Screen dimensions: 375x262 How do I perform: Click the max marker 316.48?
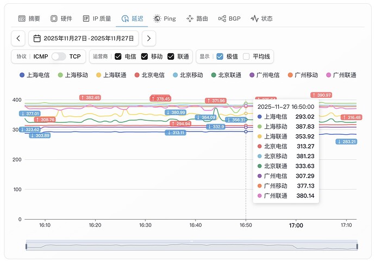click(352, 117)
